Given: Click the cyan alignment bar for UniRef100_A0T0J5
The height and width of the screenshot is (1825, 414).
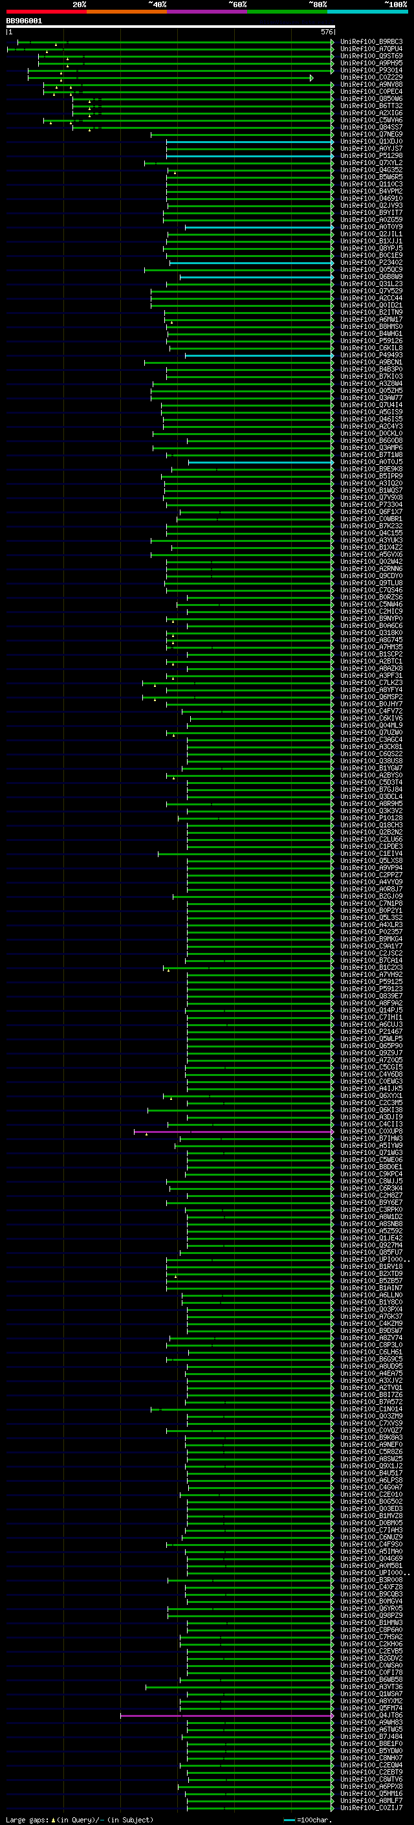Looking at the screenshot, I should (x=261, y=463).
